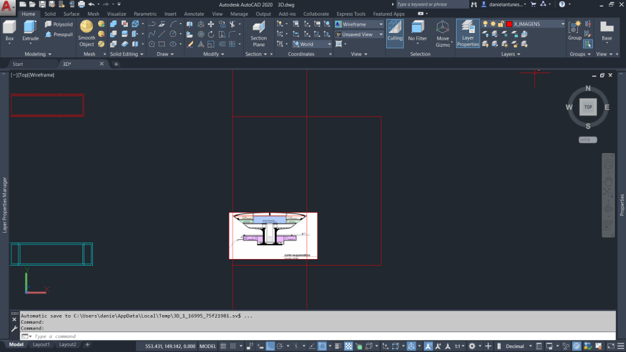Click the Solid Union icon
This screenshot has width=626, height=352.
click(113, 24)
